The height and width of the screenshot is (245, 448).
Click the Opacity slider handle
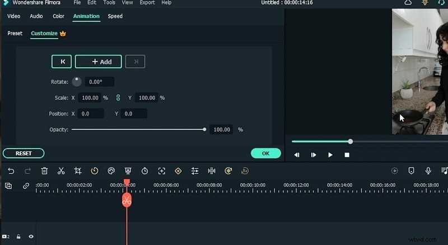coord(204,130)
